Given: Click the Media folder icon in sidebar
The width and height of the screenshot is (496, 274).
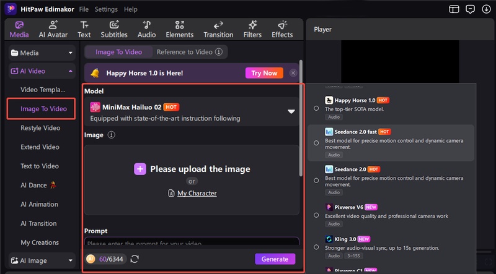Looking at the screenshot, I should pyautogui.click(x=14, y=53).
